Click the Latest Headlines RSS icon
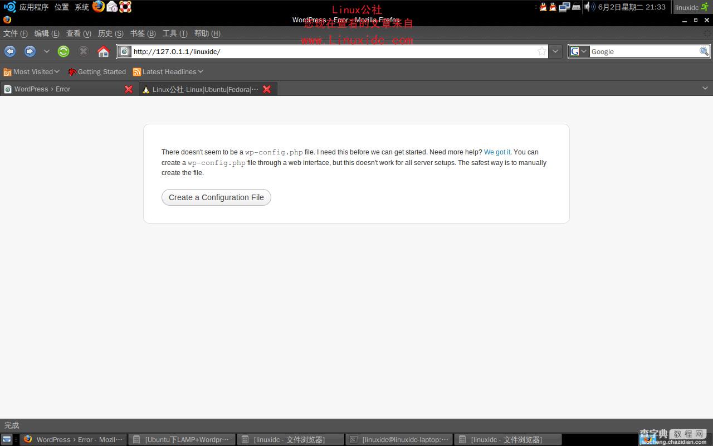 tap(136, 72)
